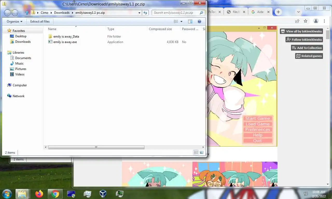Screen dimensions: 332x199
Task: Open Windows Explorer from the taskbar
Action: [22, 194]
